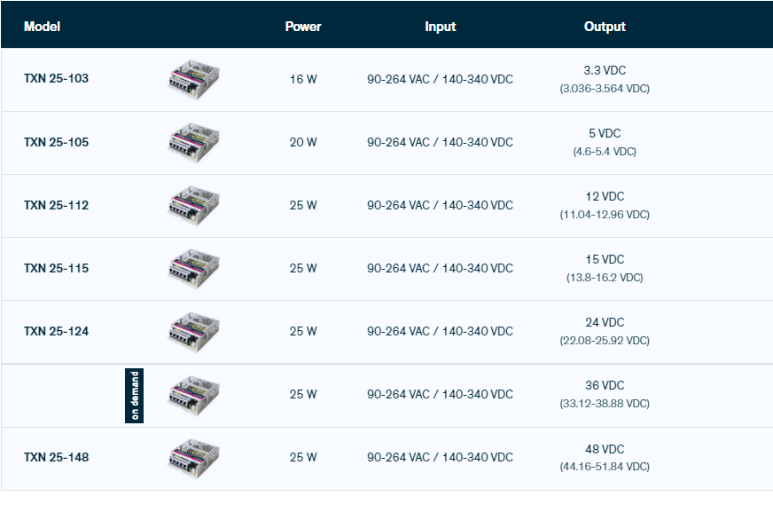
Task: Select the 25 W cell for TXN 25-124
Action: coord(303,331)
